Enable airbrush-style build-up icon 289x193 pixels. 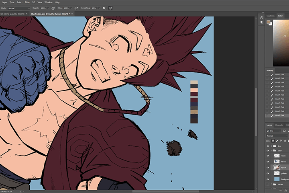coord(76,8)
